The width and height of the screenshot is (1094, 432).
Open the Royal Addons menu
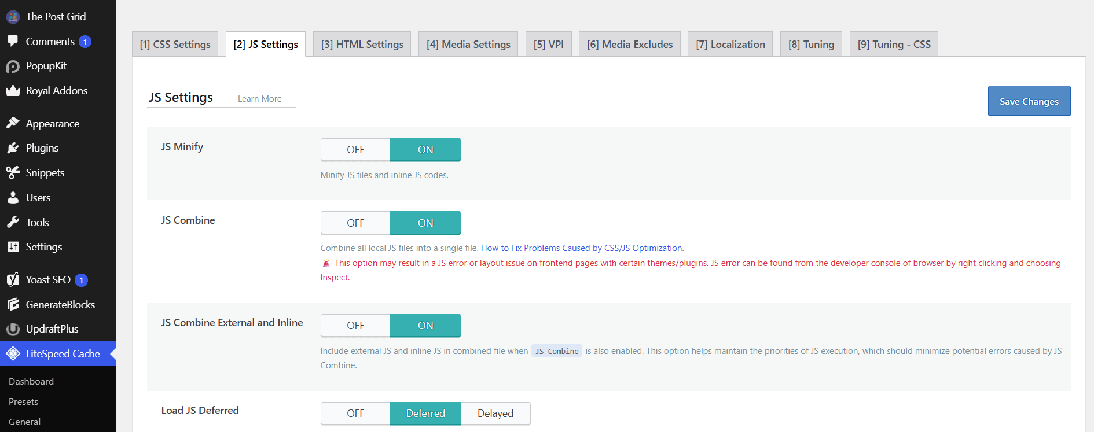(57, 91)
